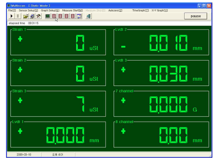The image size is (216, 161).
Task: Click the pause button
Action: (195, 16)
